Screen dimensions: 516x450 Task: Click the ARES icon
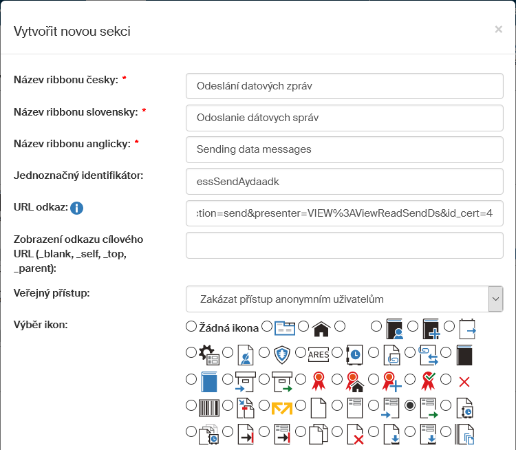coord(318,354)
